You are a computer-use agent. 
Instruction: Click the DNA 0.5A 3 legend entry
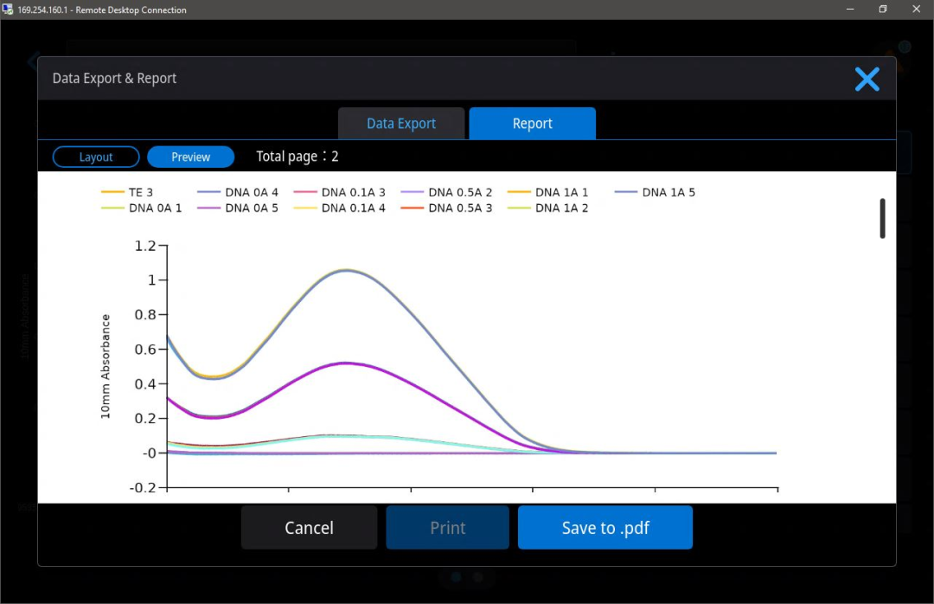pyautogui.click(x=446, y=208)
